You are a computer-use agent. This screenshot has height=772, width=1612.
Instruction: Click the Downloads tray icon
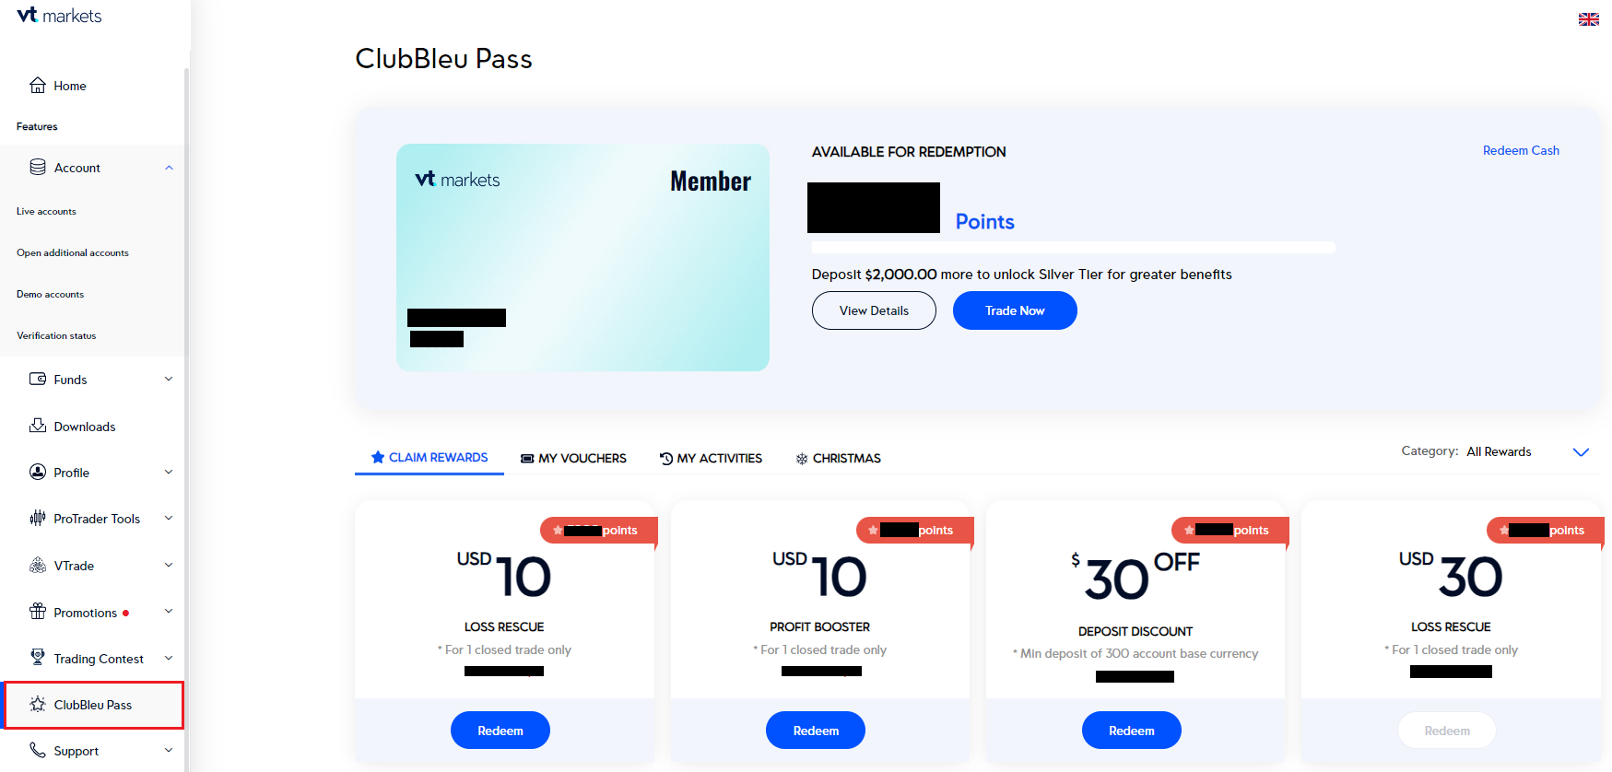click(38, 426)
